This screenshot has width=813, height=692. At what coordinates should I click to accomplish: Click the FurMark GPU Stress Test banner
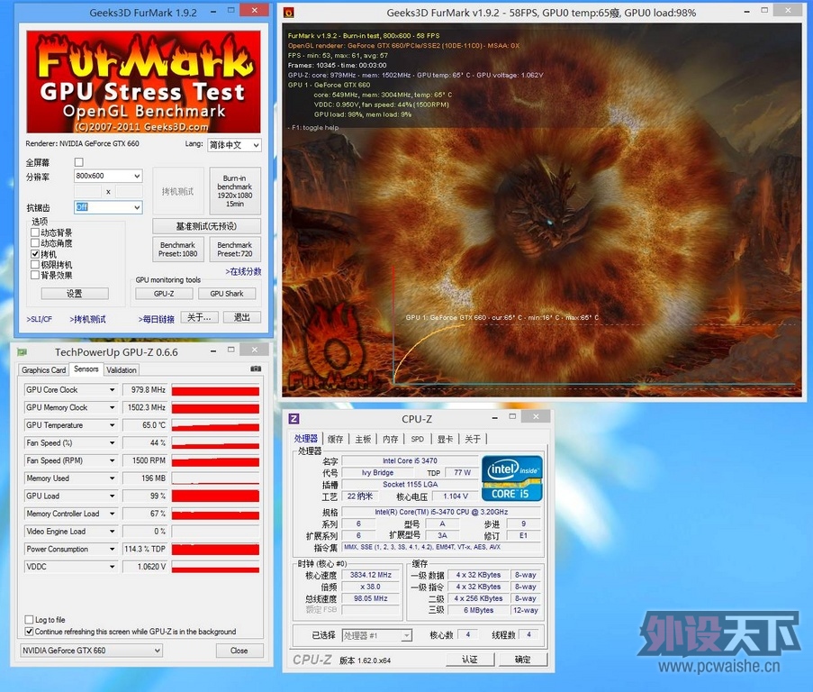pos(143,82)
